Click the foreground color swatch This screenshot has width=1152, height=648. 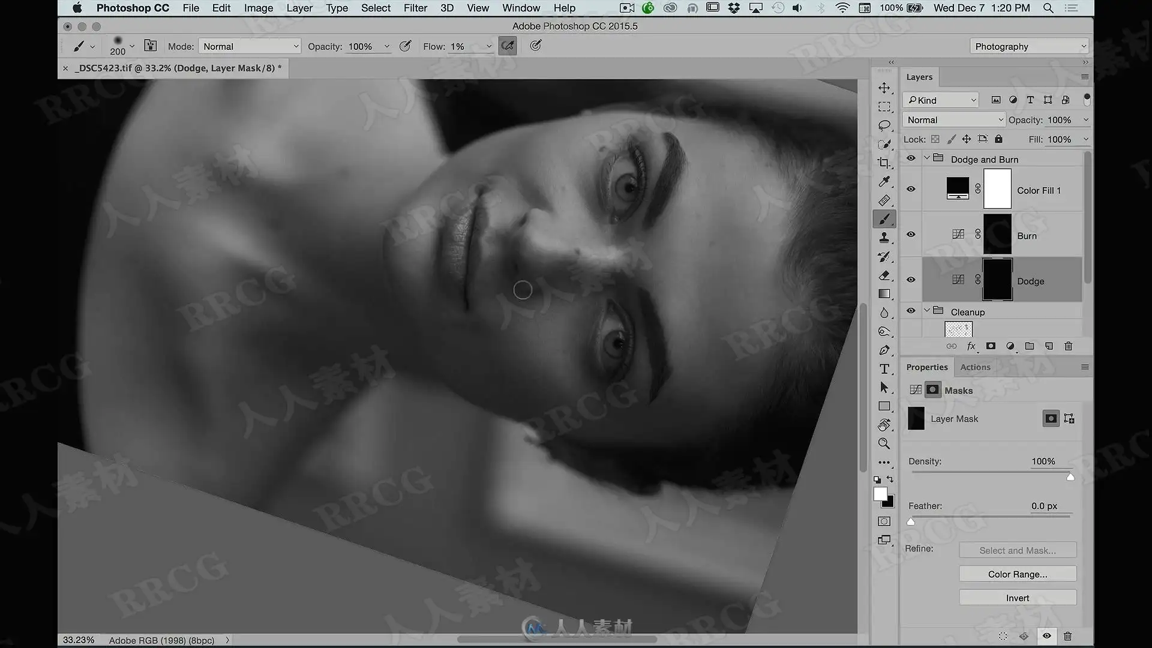pos(880,494)
